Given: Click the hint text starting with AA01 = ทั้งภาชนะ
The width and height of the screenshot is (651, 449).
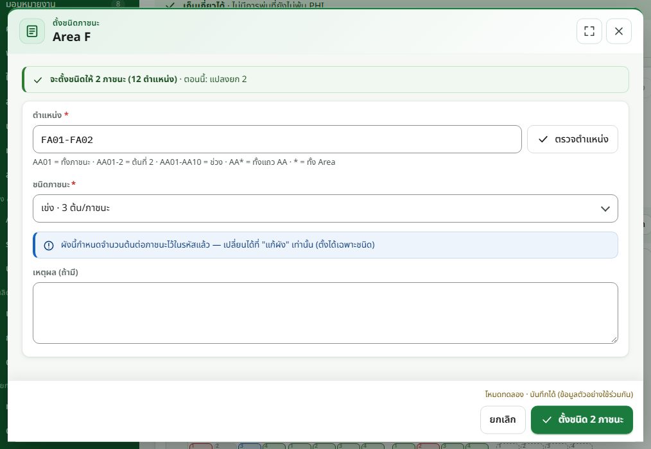Looking at the screenshot, I should pyautogui.click(x=184, y=162).
